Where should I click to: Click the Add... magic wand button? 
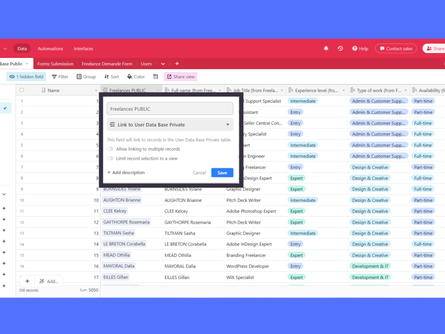[49, 281]
